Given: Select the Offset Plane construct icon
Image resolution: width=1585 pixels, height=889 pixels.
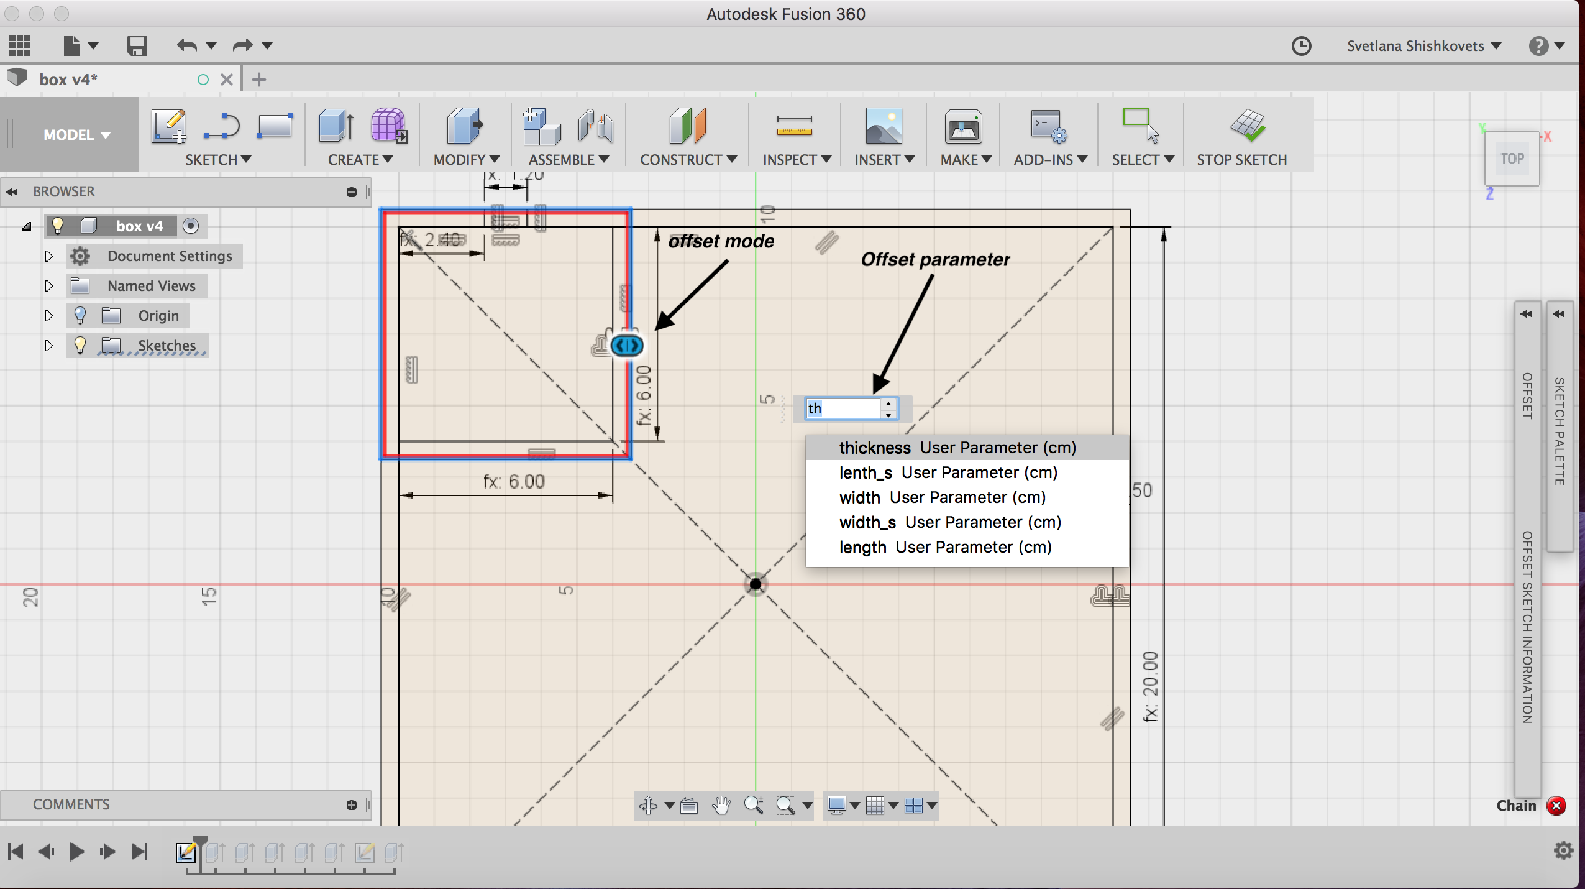Looking at the screenshot, I should point(687,126).
